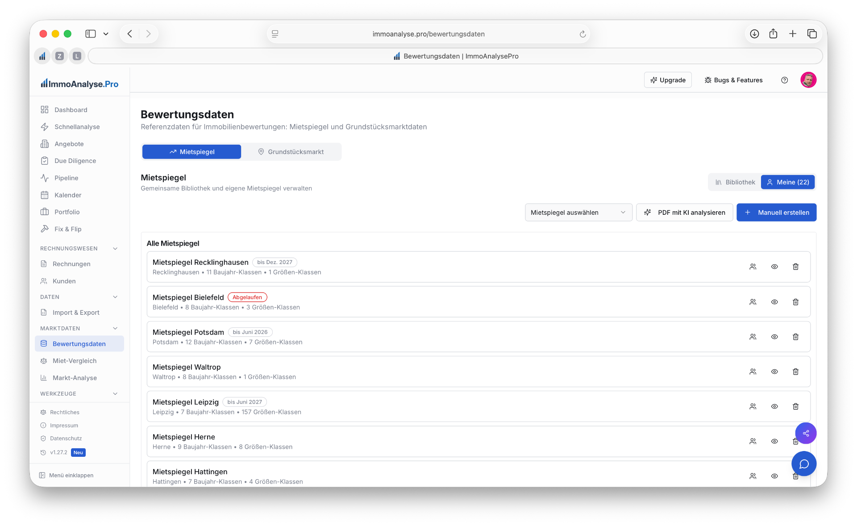
Task: Open Schnellanalyse in the sidebar
Action: coord(79,127)
